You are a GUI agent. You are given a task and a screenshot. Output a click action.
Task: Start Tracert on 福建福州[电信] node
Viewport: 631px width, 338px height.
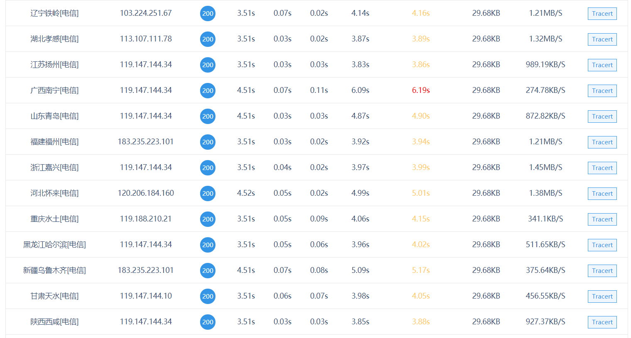coord(602,142)
